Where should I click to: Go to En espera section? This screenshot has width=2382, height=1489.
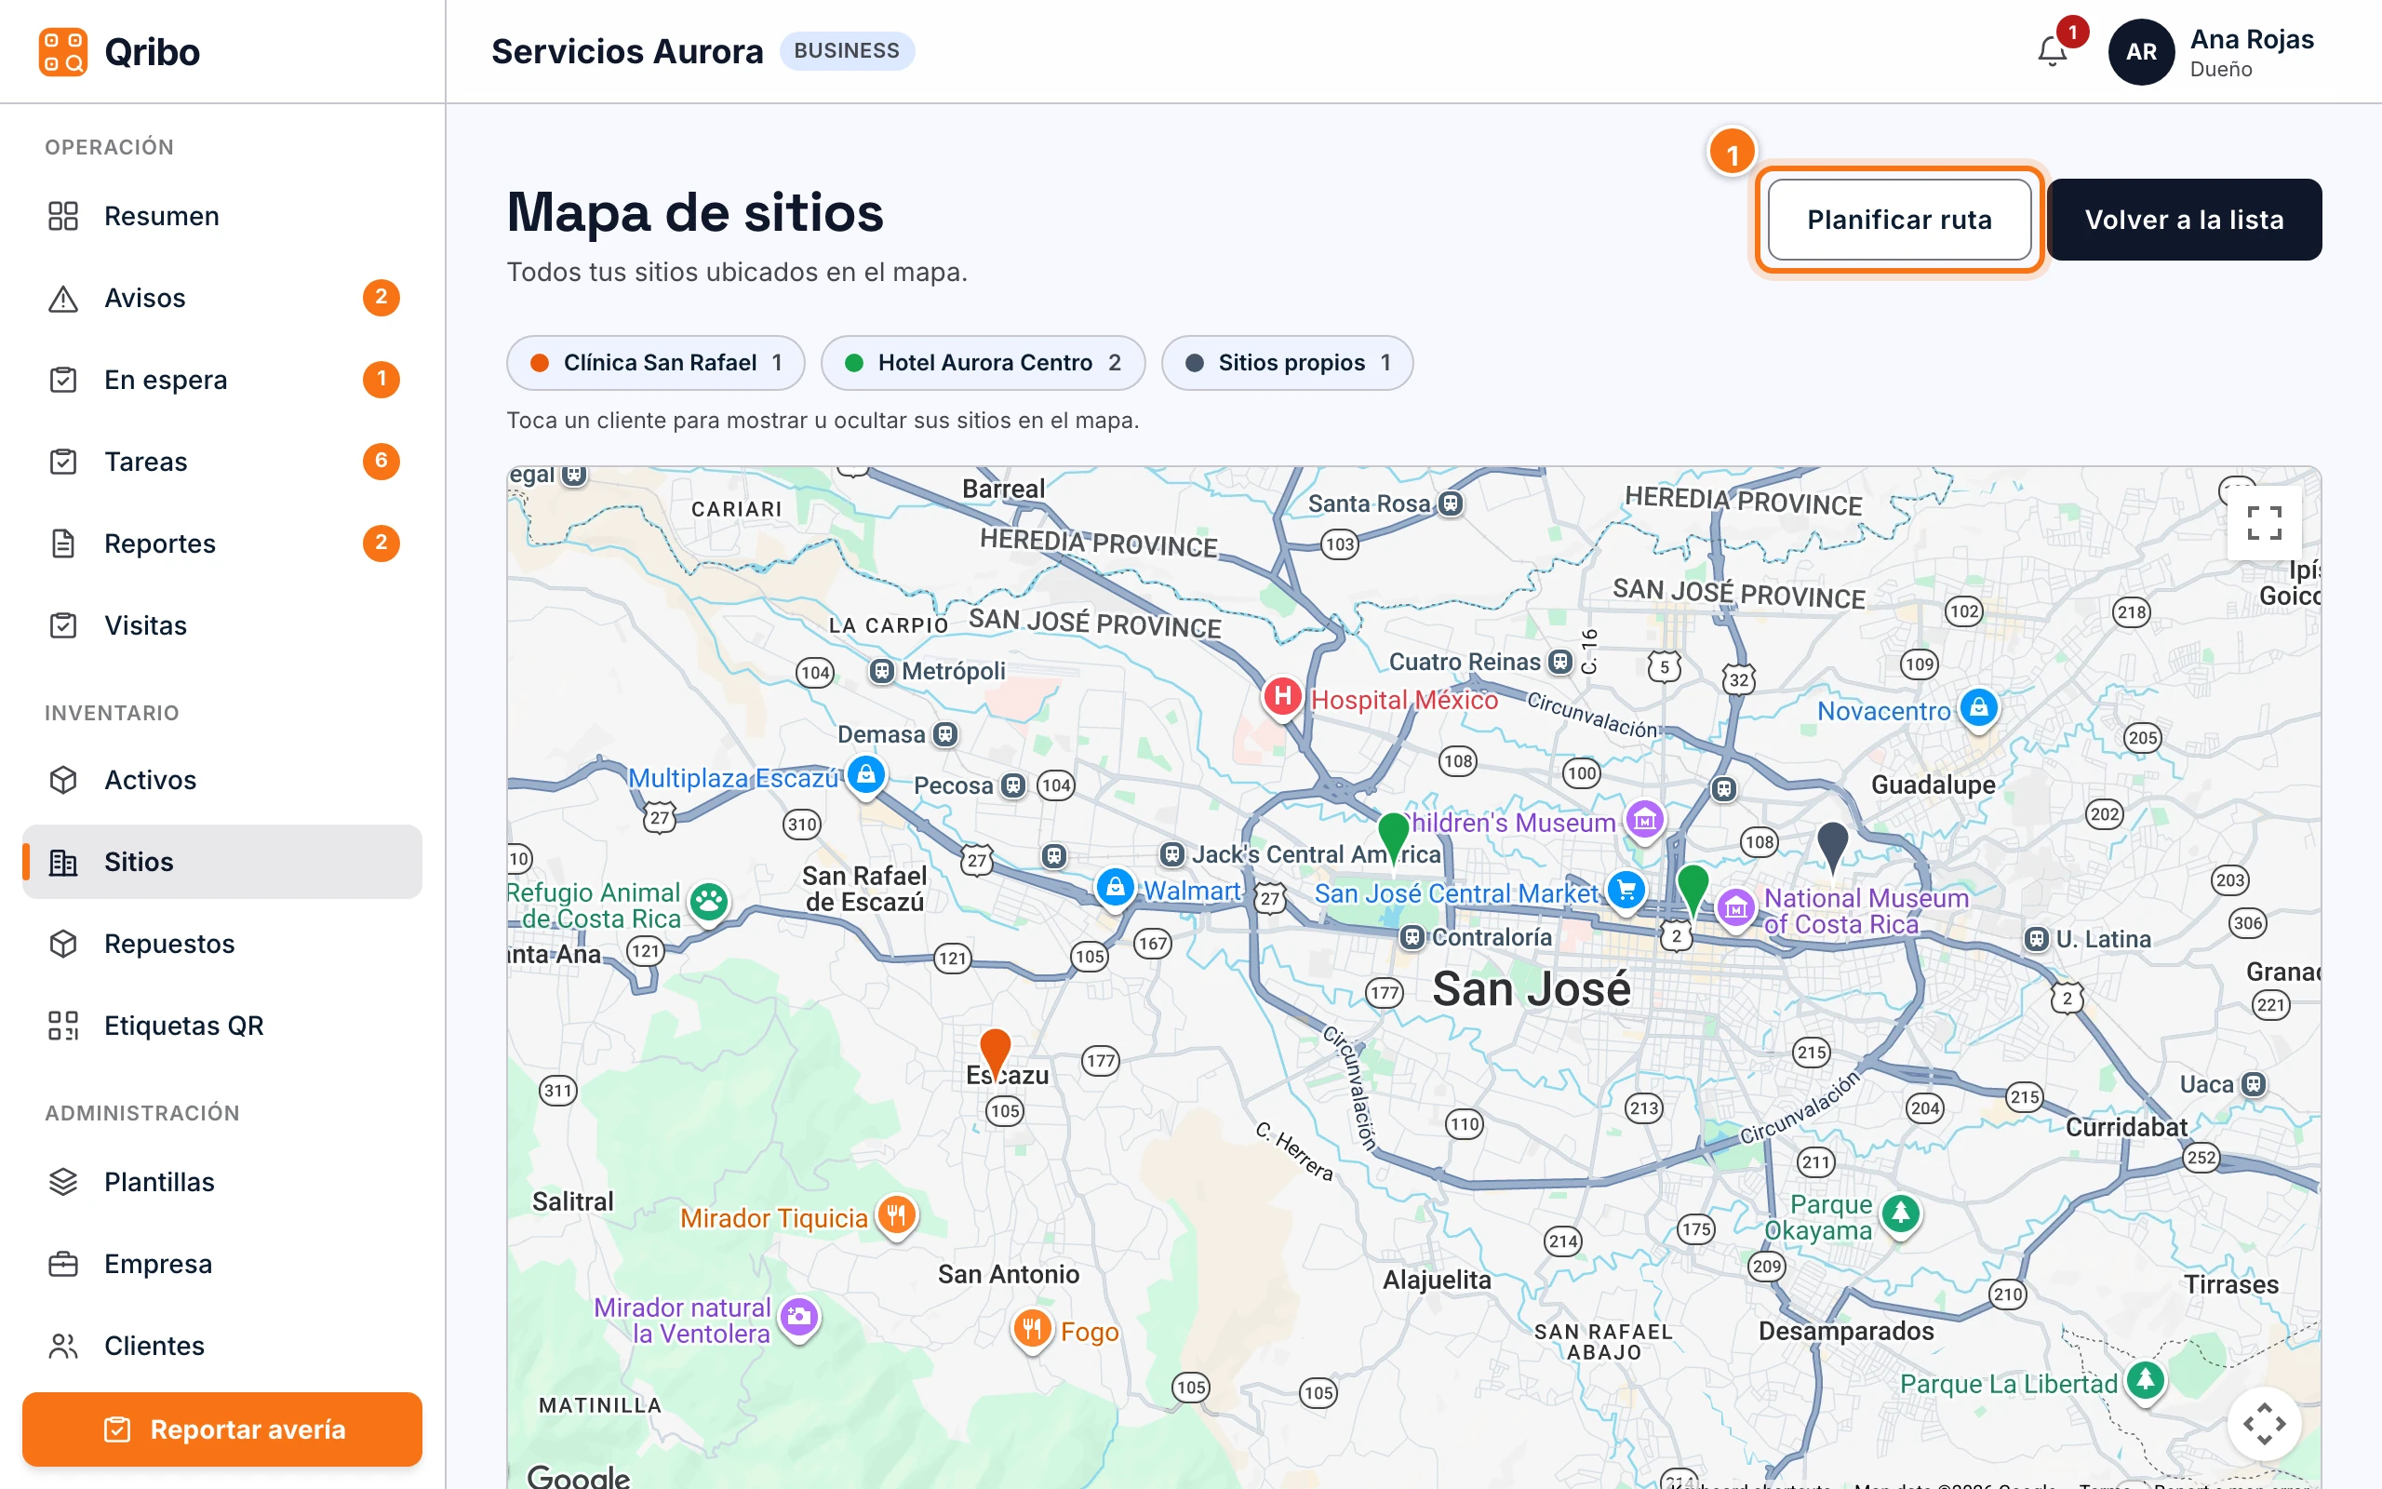pyautogui.click(x=222, y=379)
